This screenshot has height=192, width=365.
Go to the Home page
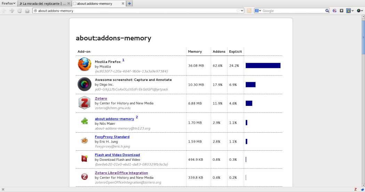click(27, 11)
